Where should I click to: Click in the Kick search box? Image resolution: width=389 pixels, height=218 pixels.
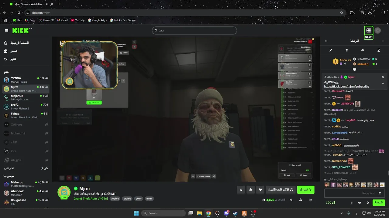click(x=194, y=31)
